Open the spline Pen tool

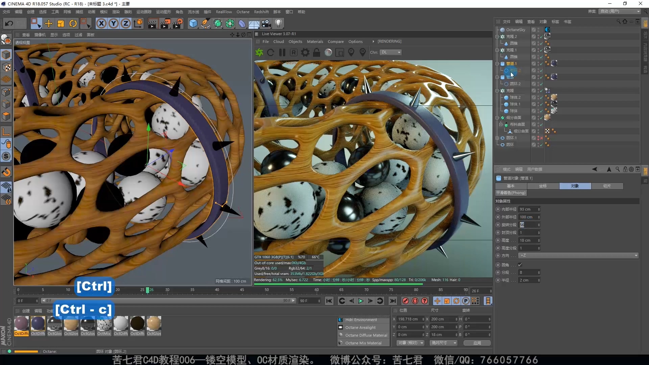point(205,23)
